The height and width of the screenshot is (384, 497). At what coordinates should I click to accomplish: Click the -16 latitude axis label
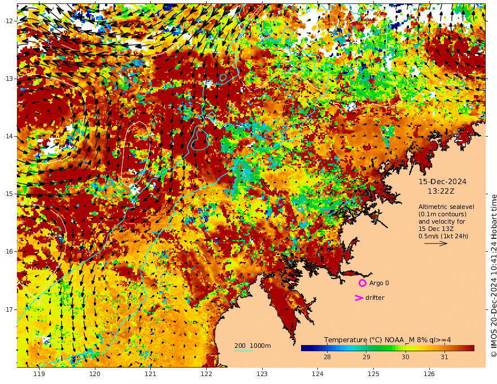point(8,251)
